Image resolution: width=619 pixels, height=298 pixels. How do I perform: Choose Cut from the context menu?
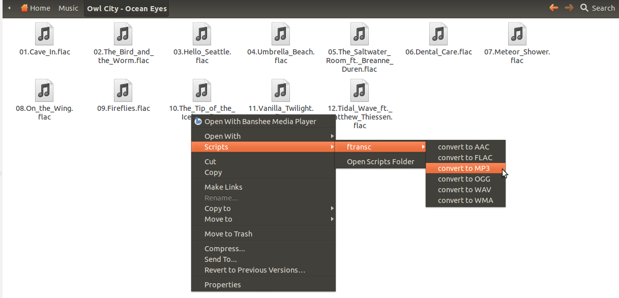pyautogui.click(x=263, y=162)
